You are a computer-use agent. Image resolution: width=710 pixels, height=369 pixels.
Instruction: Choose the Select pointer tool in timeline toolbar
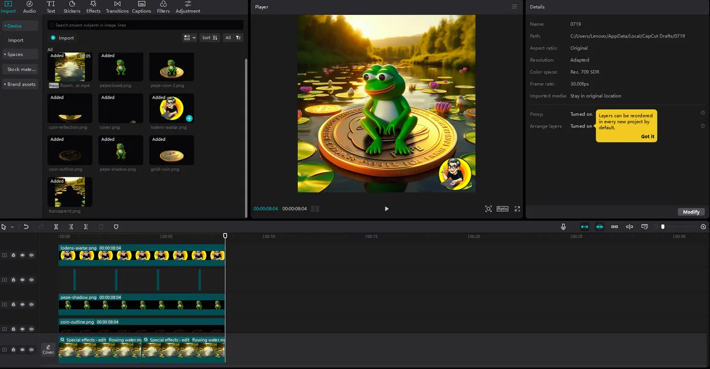point(4,227)
